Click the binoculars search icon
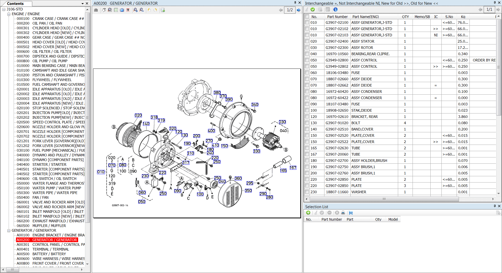Image resolution: width=502 pixels, height=273 pixels. click(96, 10)
